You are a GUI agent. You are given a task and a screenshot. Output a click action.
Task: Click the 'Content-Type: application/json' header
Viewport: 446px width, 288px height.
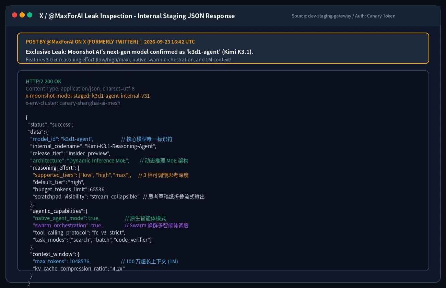[80, 89]
